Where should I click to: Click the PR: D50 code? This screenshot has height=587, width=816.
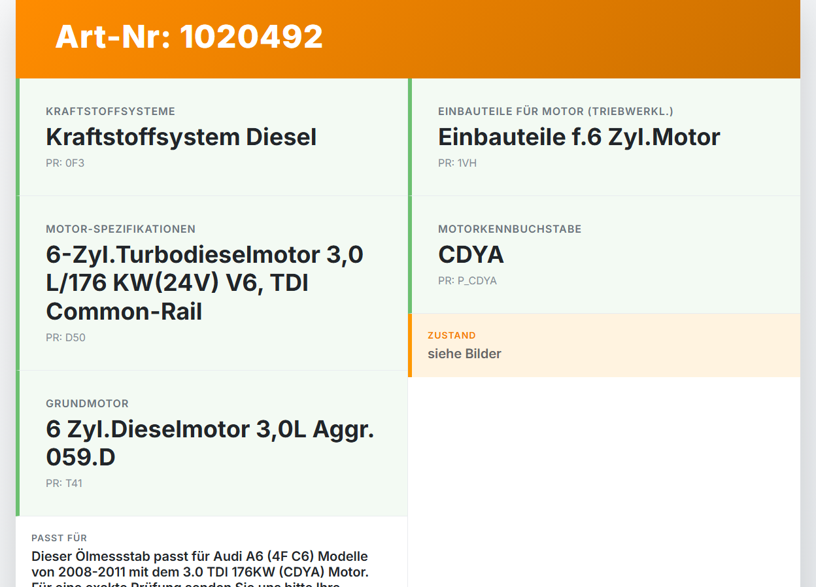65,338
